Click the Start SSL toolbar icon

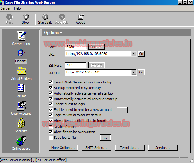pos(45,19)
